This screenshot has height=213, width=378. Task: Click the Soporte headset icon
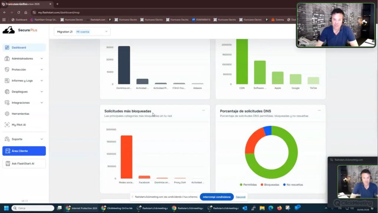pos(7,139)
